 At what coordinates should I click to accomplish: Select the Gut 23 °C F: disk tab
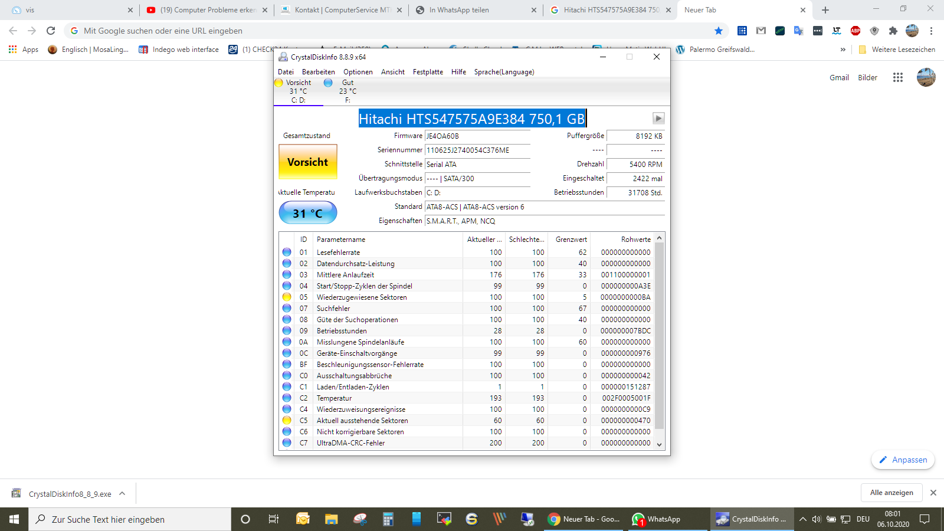(x=348, y=91)
